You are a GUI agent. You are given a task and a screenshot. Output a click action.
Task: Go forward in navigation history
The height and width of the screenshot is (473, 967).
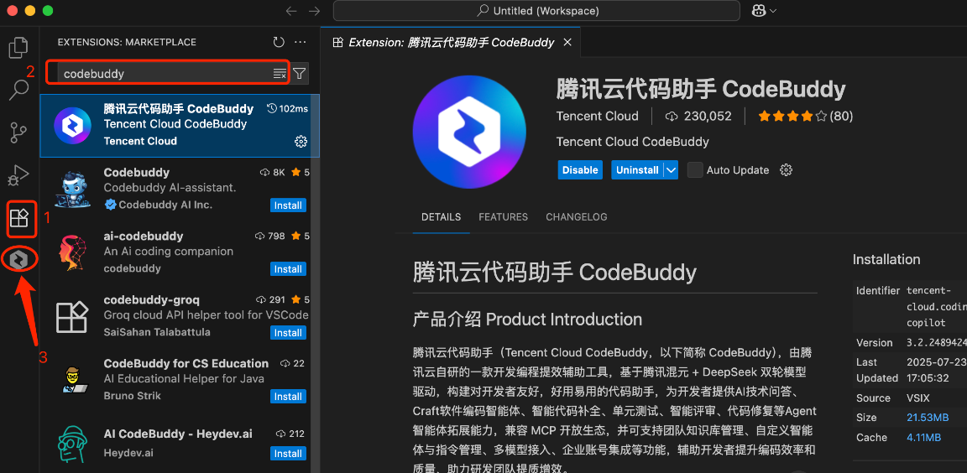click(314, 11)
